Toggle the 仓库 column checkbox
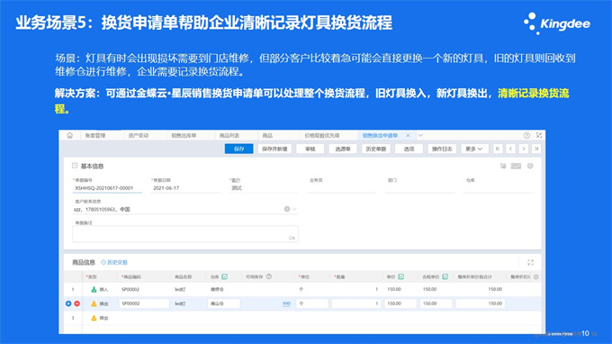Viewport: 612px width, 344px height. click(x=224, y=276)
